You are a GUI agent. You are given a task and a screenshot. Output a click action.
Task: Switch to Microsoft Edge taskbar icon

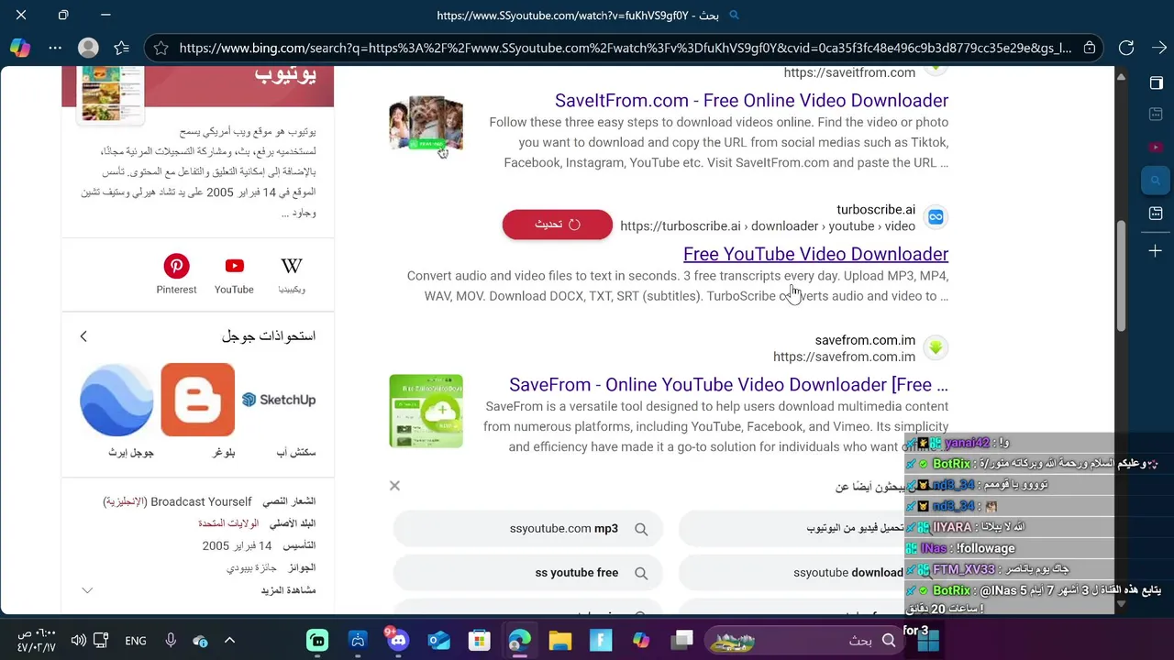click(x=520, y=641)
